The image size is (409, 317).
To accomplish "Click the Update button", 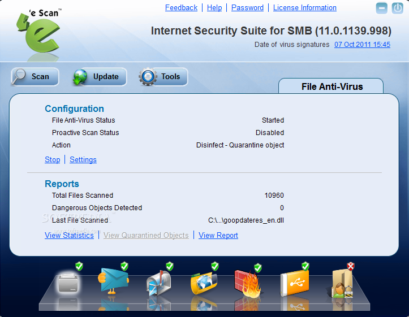I will pos(100,77).
